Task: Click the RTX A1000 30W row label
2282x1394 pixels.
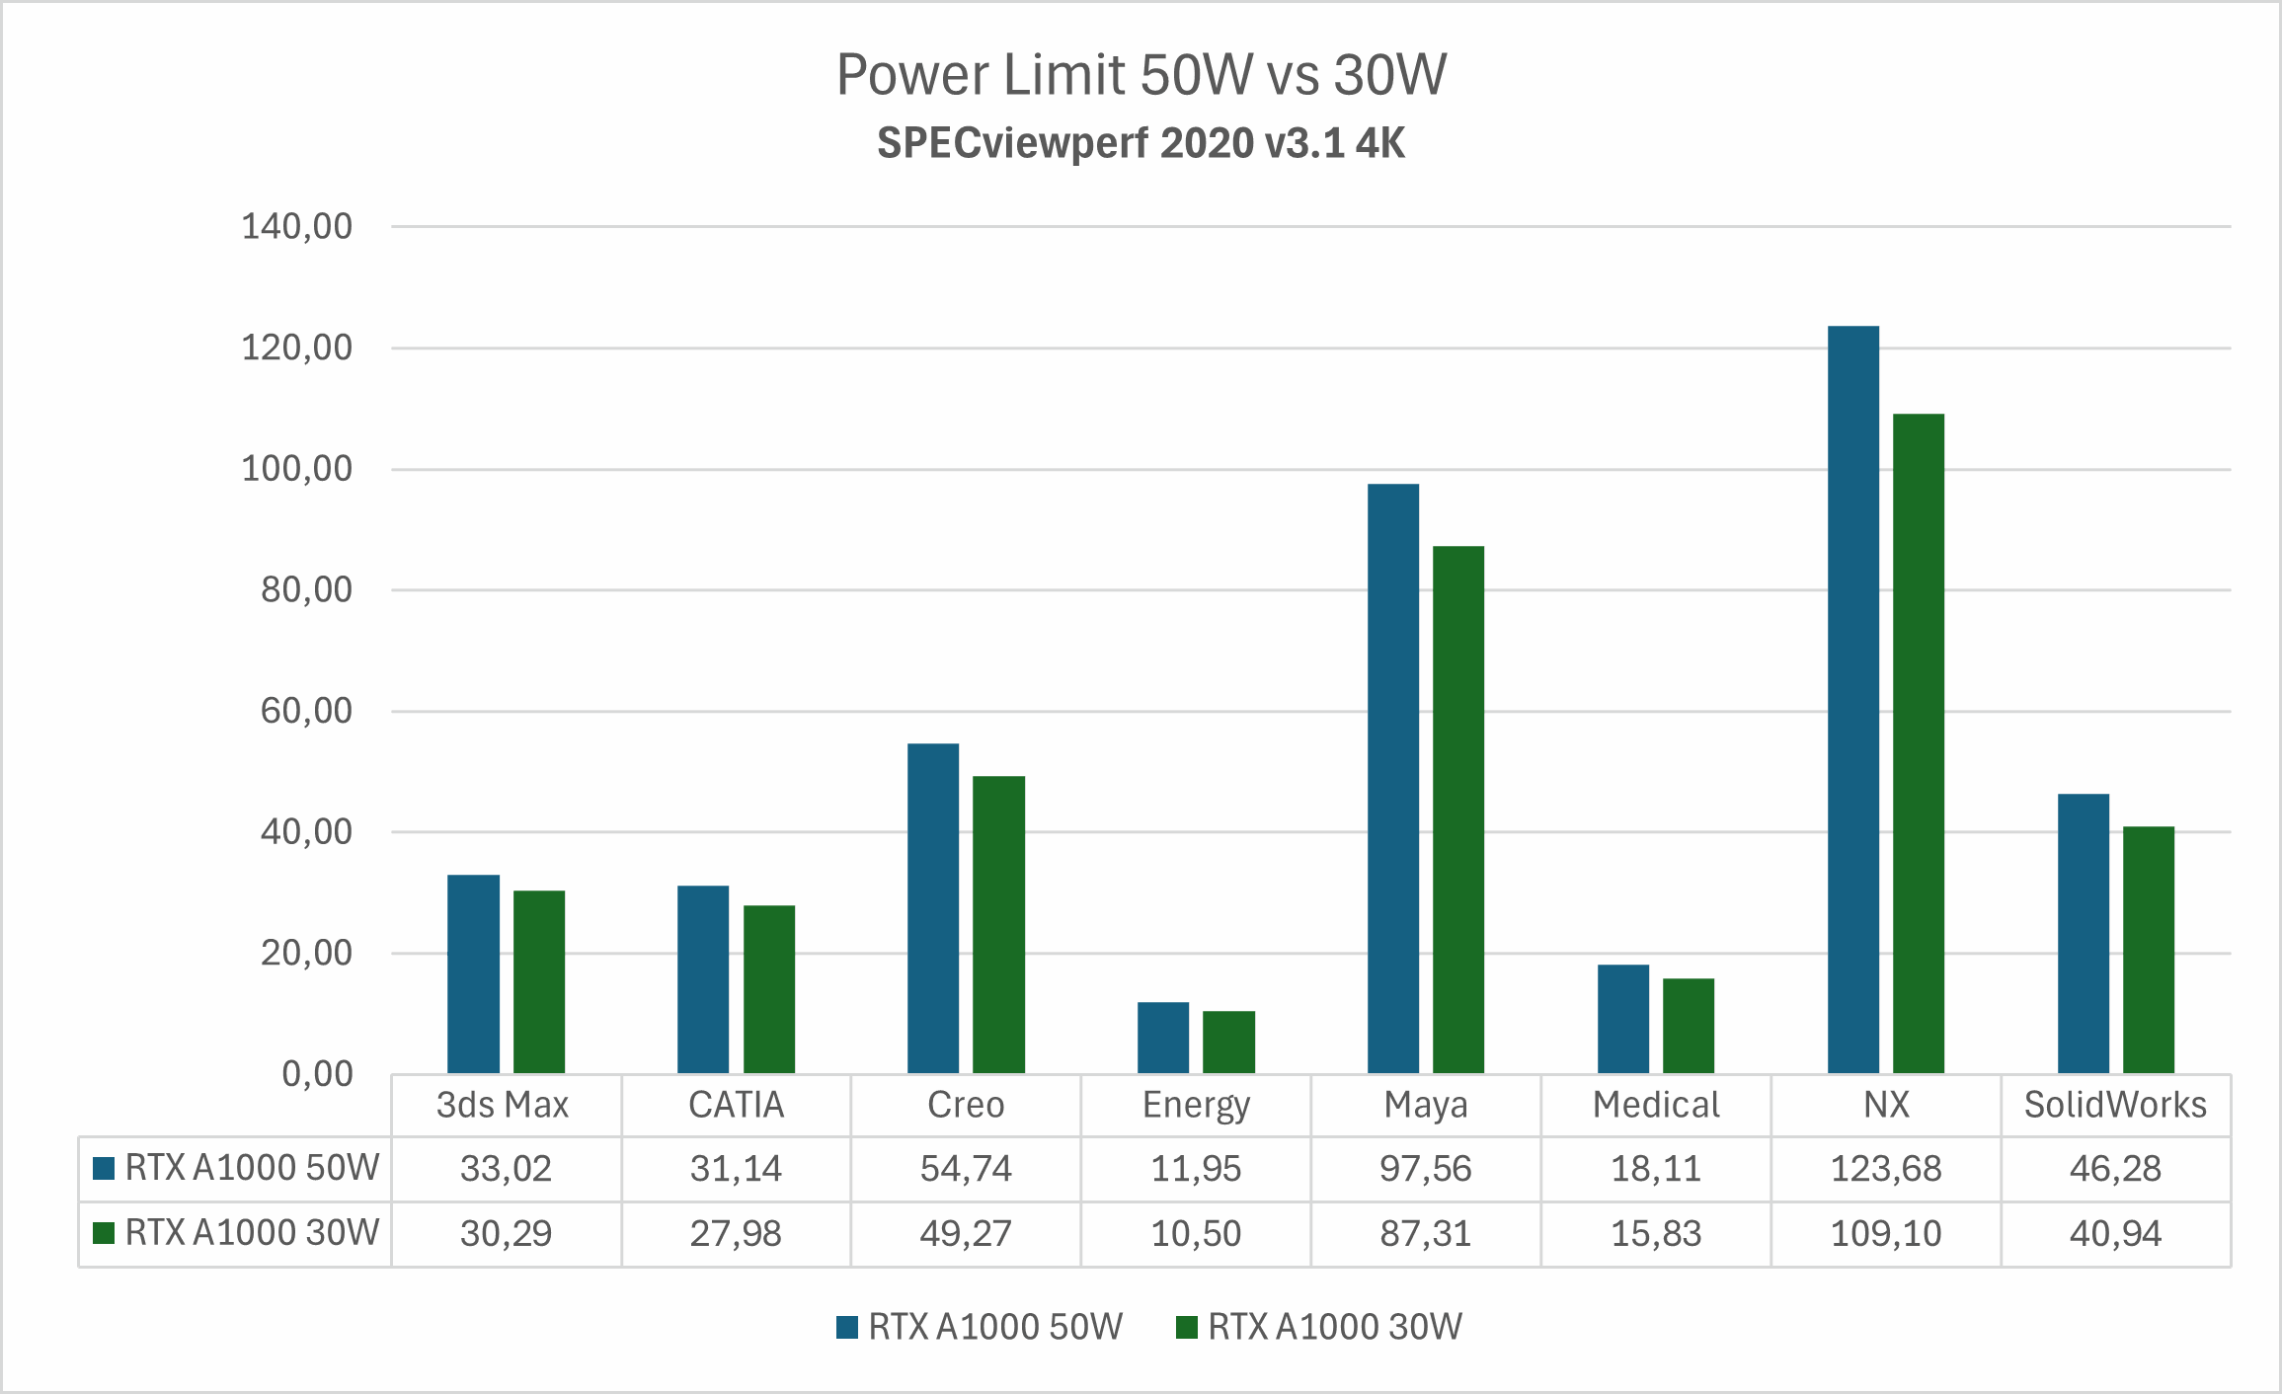Action: click(x=249, y=1232)
